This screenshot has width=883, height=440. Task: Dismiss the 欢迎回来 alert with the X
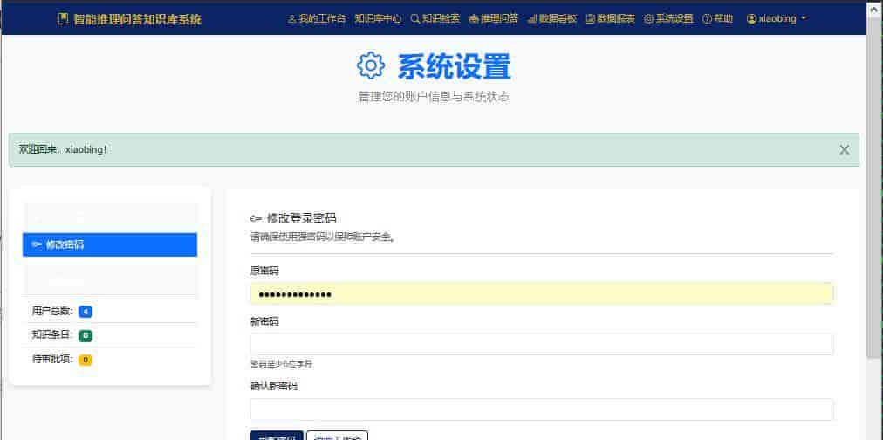point(844,149)
